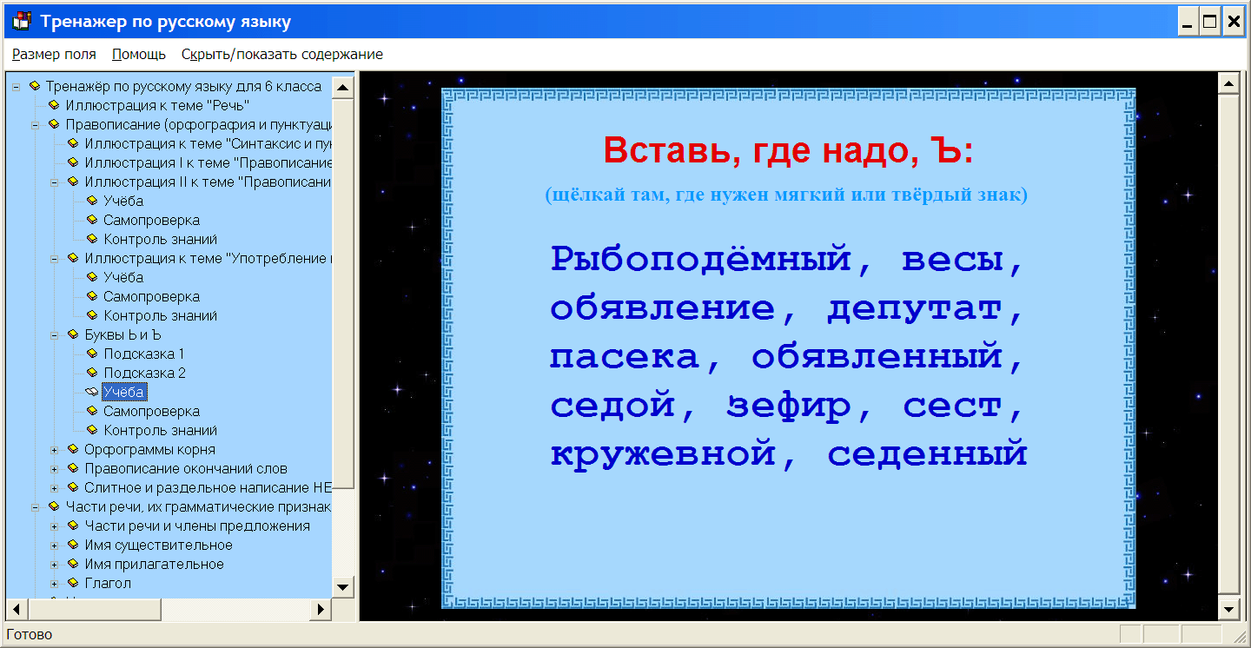Screen dimensions: 1251x648
Task: Click the book icon next to 'Подсказка 2'
Action: 92,373
